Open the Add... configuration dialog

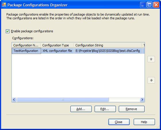pyautogui.click(x=81, y=109)
